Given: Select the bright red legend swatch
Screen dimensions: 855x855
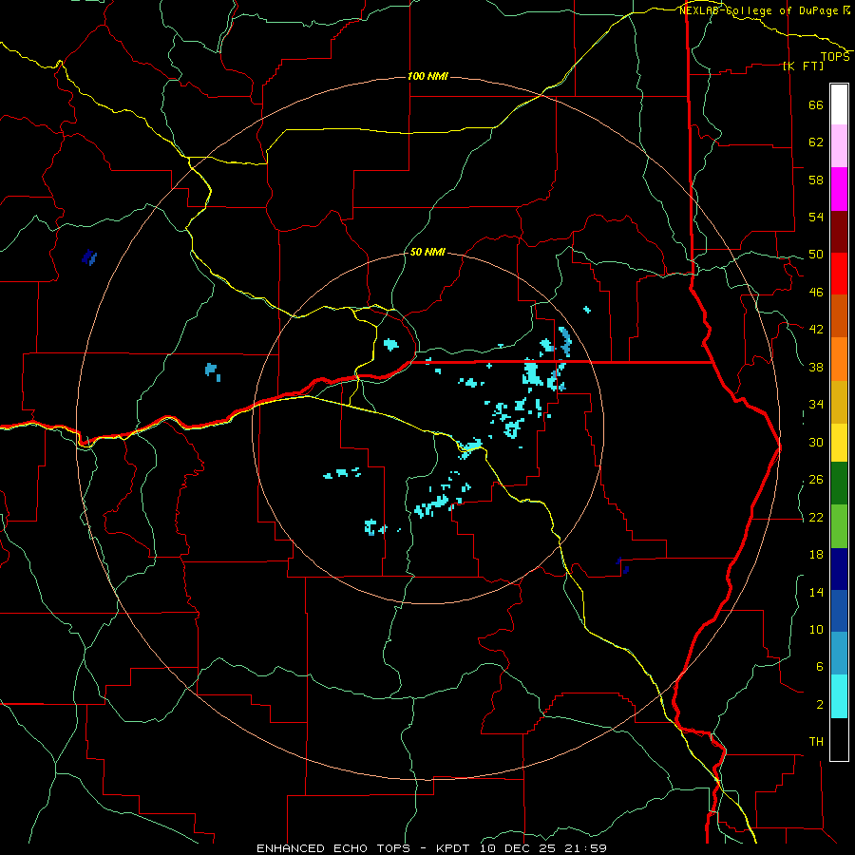Looking at the screenshot, I should 839,274.
